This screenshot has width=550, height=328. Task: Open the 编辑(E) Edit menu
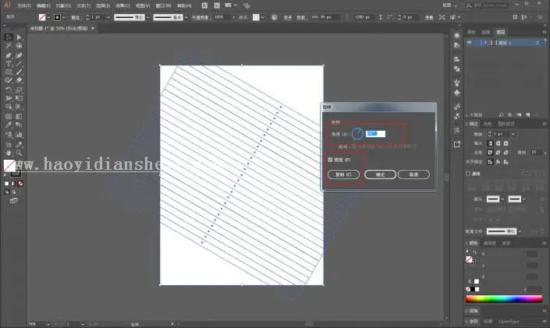(44, 6)
